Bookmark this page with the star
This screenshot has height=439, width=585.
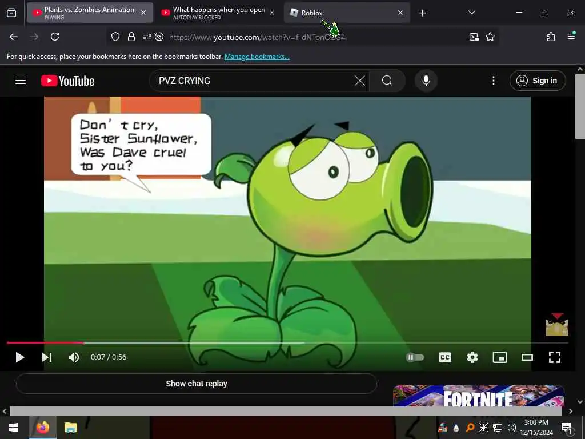coord(490,37)
